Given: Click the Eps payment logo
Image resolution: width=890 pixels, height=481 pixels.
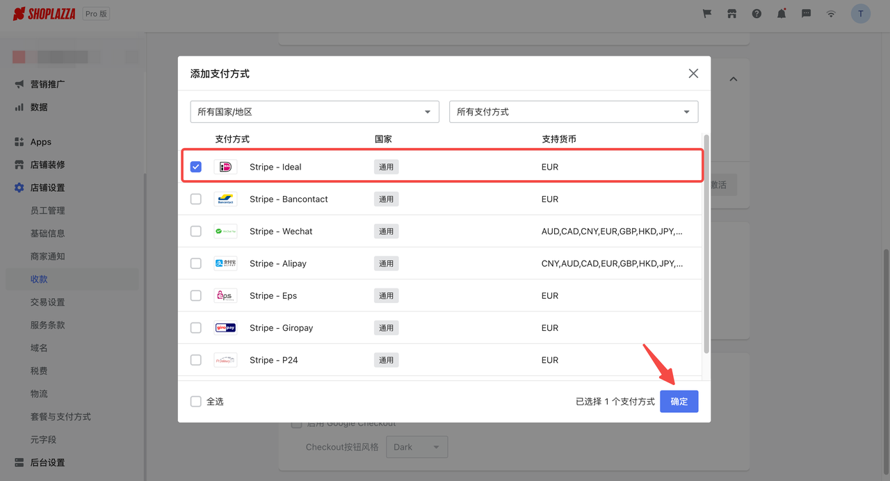Looking at the screenshot, I should click(x=225, y=295).
